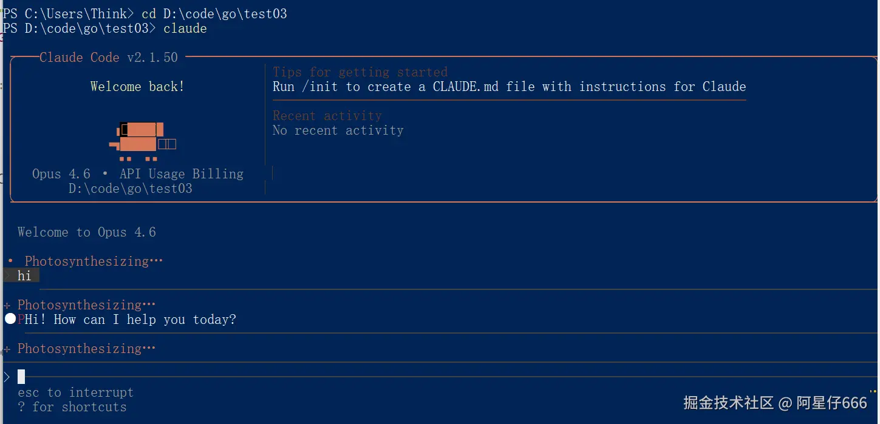The image size is (880, 424).
Task: Click the dot spinner above the hi message
Action: pyautogui.click(x=10, y=261)
